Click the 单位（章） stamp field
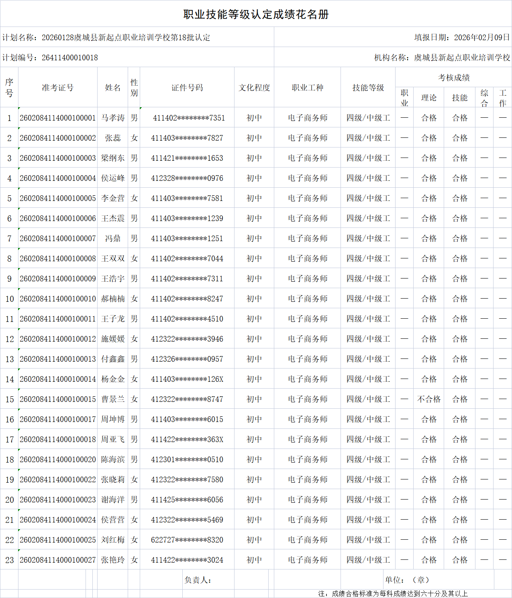 tap(406, 580)
